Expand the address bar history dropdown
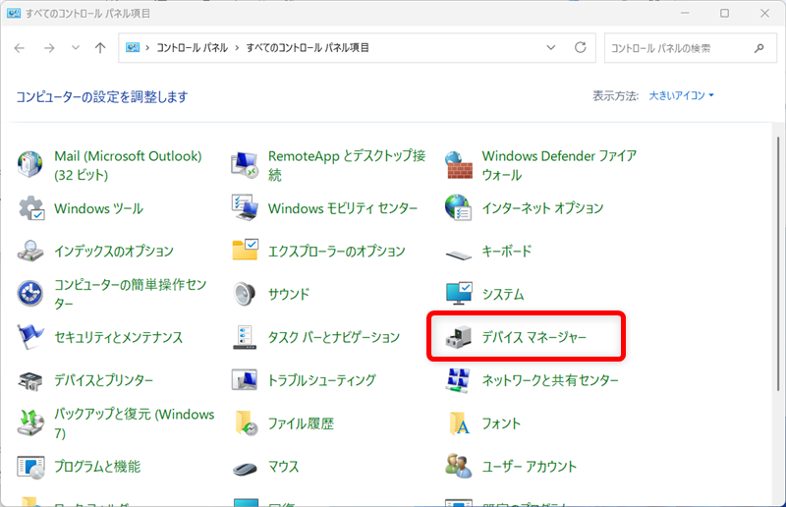The height and width of the screenshot is (507, 786). [x=551, y=47]
